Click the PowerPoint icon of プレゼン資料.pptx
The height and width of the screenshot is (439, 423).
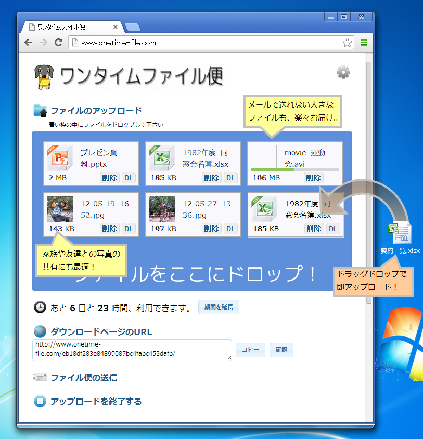click(60, 157)
